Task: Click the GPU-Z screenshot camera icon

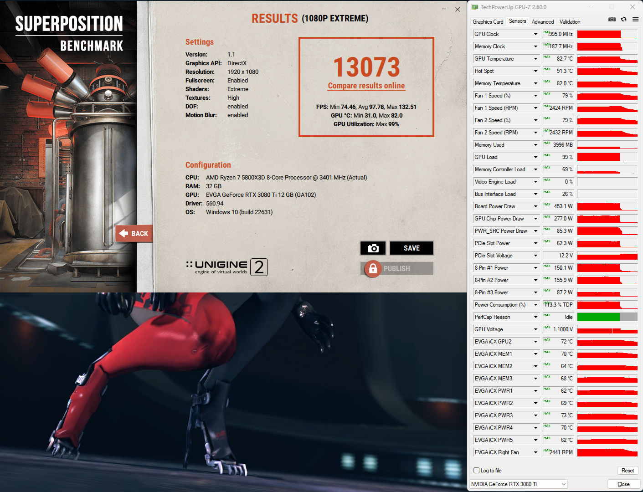Action: [612, 19]
